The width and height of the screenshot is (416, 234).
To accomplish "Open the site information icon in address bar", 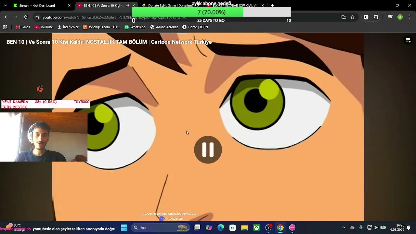I will (37, 17).
